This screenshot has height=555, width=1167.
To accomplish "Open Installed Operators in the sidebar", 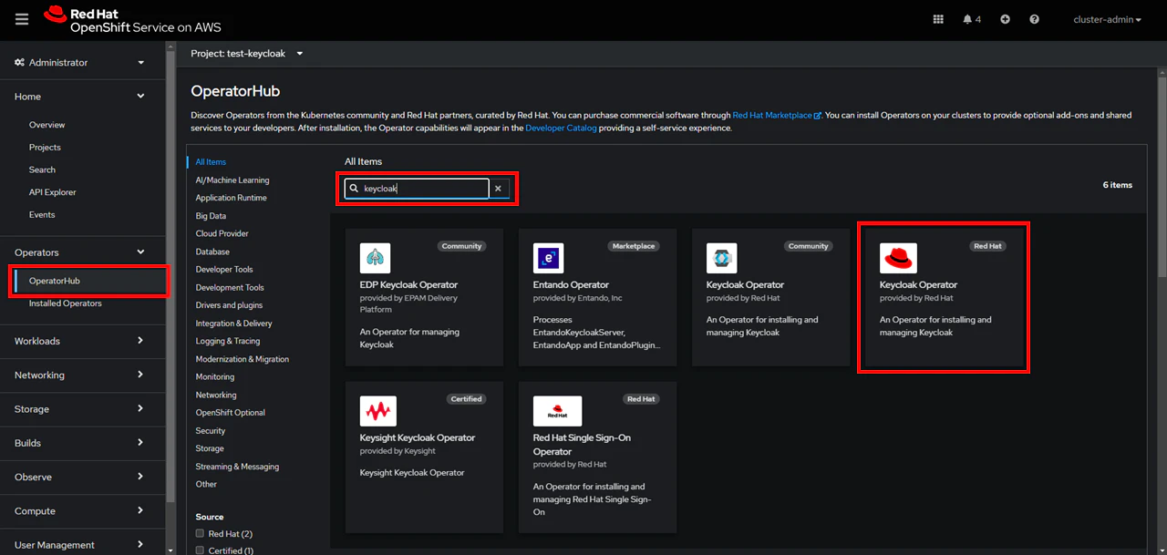I will [65, 303].
